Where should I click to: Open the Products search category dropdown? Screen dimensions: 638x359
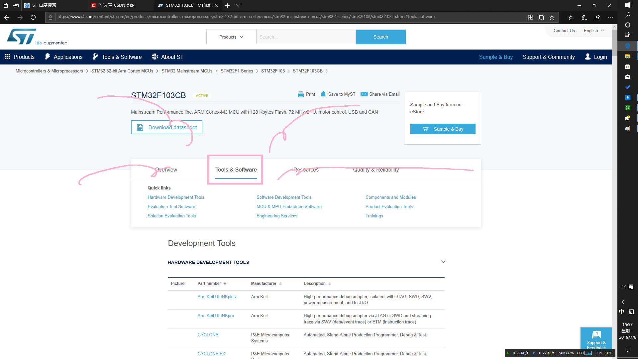pos(231,37)
